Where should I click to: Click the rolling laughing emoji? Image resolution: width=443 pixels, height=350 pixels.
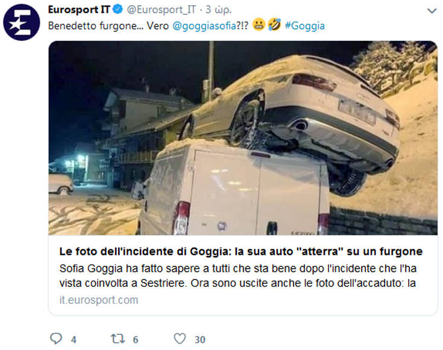274,25
